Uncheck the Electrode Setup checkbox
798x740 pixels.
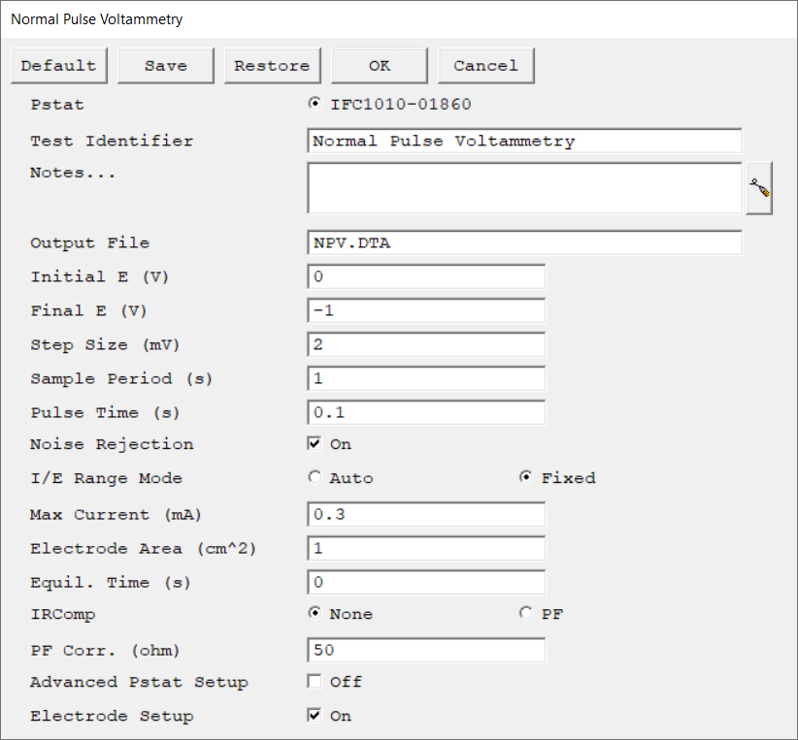314,716
